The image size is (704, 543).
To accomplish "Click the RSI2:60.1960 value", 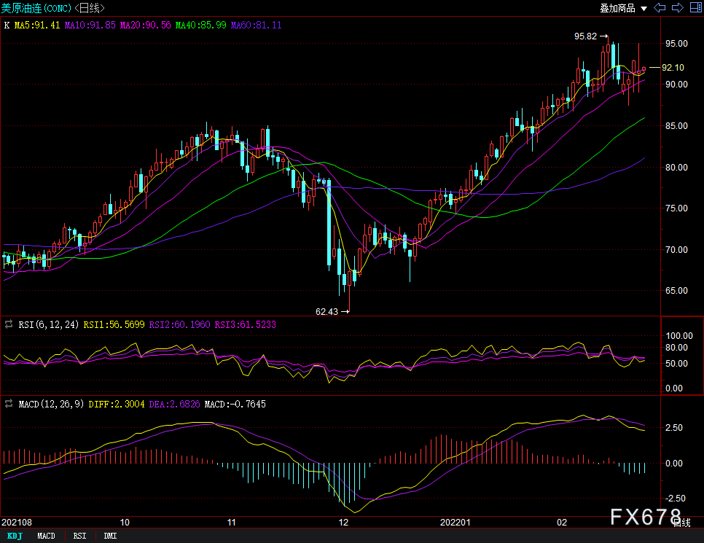I will pyautogui.click(x=179, y=324).
